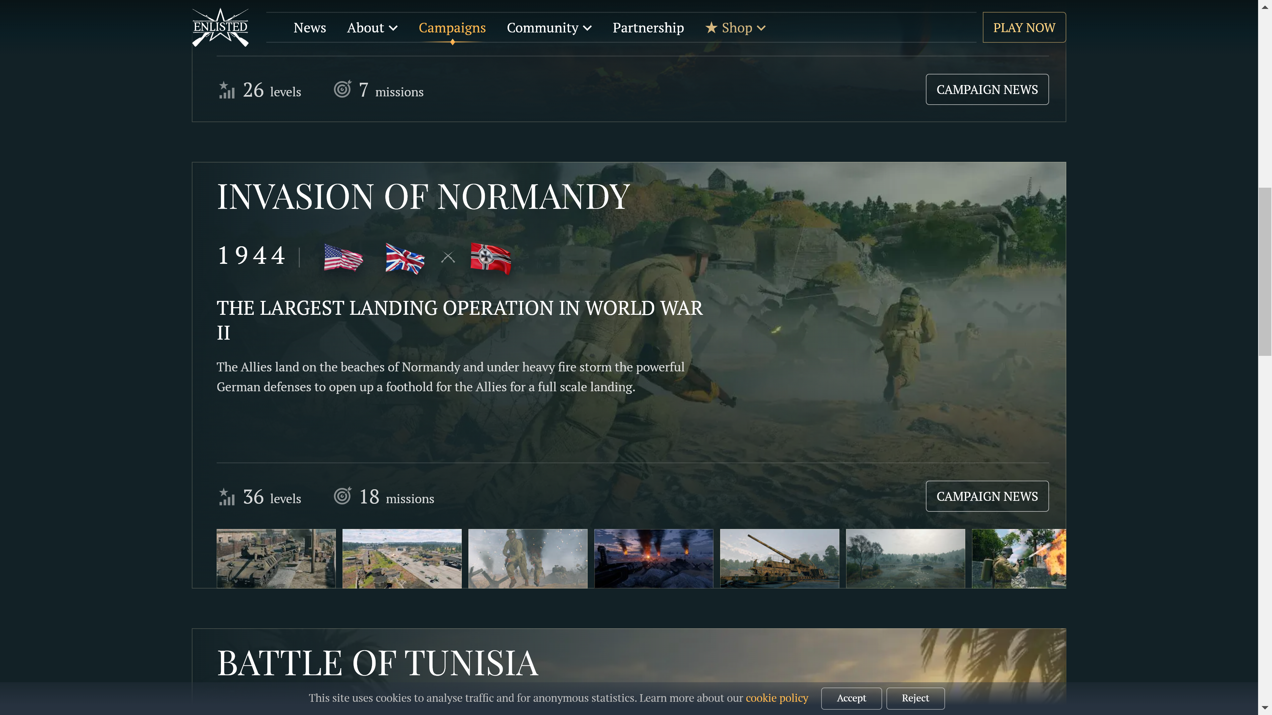Click the crossed versus icon between flags
This screenshot has width=1272, height=715.
pos(448,257)
